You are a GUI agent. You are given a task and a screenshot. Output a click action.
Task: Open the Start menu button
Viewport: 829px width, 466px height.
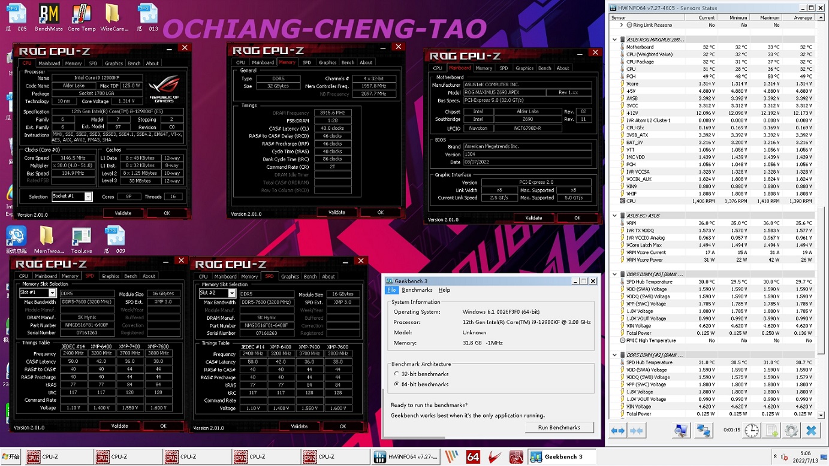pos(11,457)
